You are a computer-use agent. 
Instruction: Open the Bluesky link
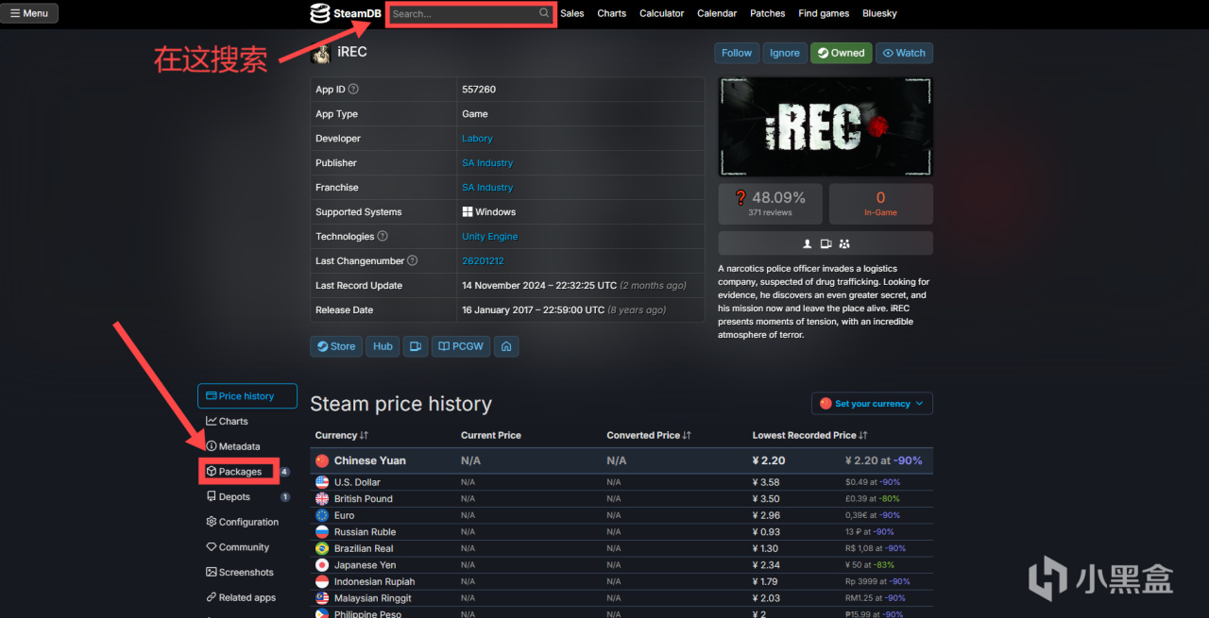879,13
